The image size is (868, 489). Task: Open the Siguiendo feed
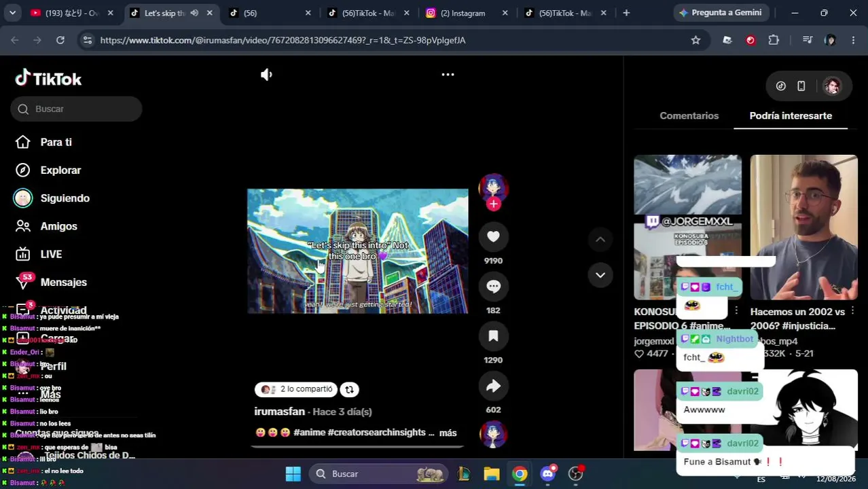point(52,198)
